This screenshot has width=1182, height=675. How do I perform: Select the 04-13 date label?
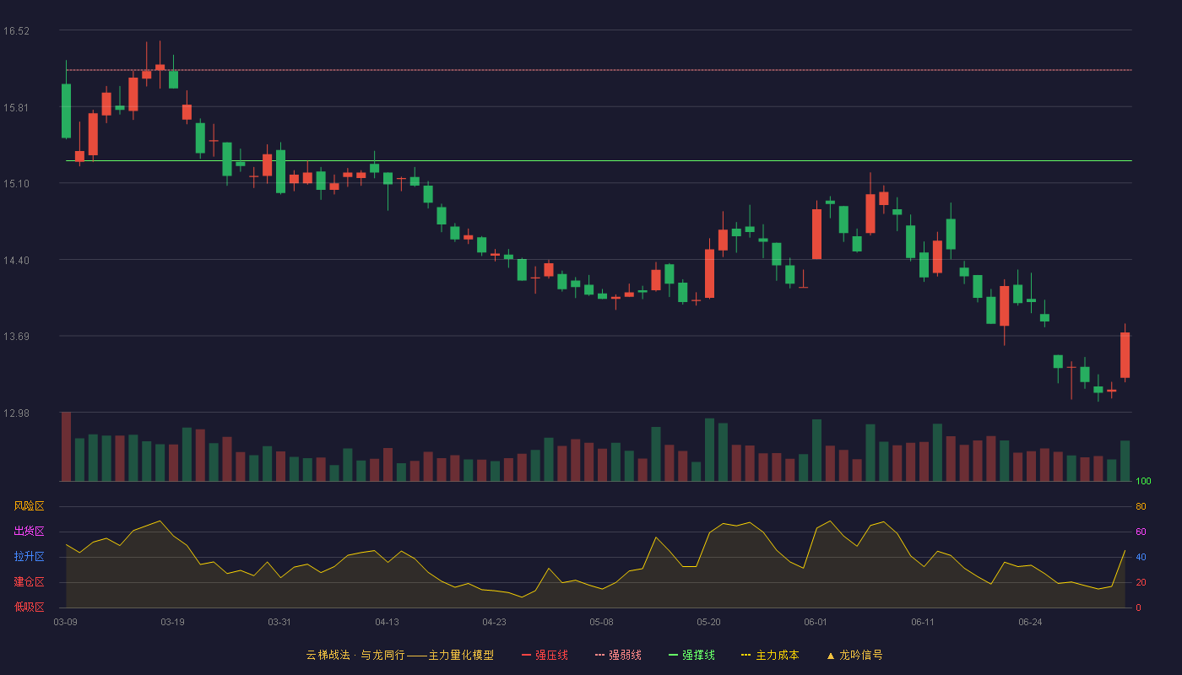click(x=387, y=622)
